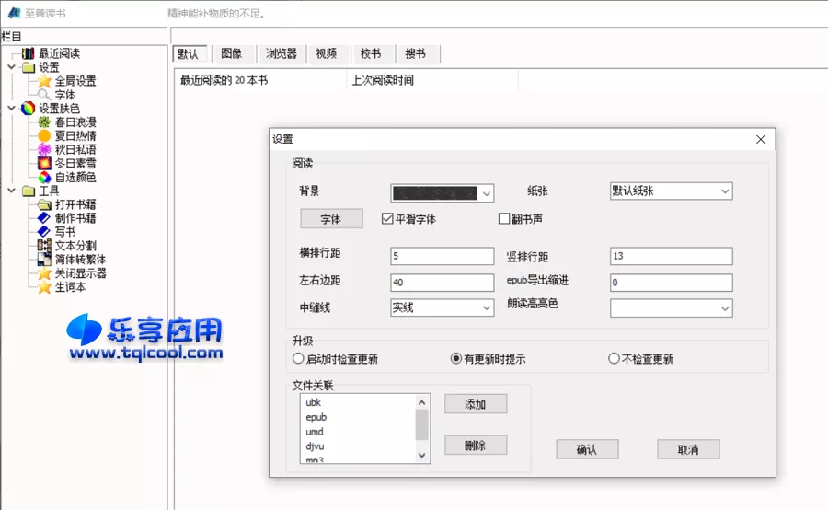Switch to the 校书 tab
Image resolution: width=828 pixels, height=510 pixels.
(371, 53)
